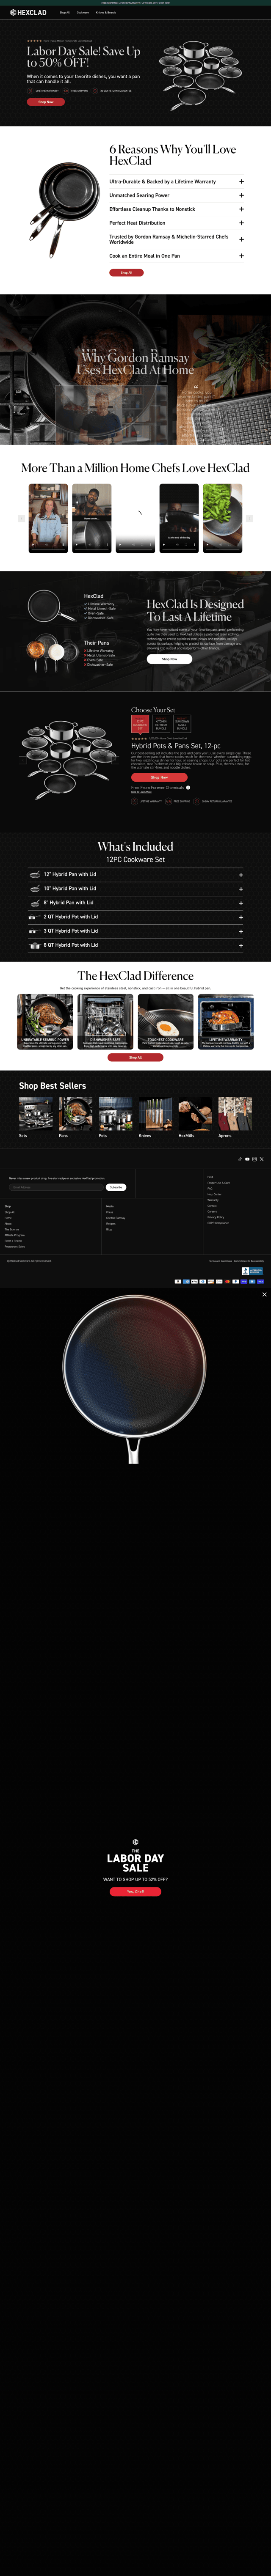Expand Perfect Heat Distribution section
This screenshot has width=271, height=2576.
(x=176, y=223)
